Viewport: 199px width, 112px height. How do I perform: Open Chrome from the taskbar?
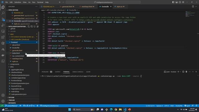coord(116,110)
